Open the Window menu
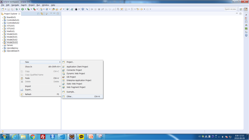This screenshot has height=140, width=249. (45, 5)
